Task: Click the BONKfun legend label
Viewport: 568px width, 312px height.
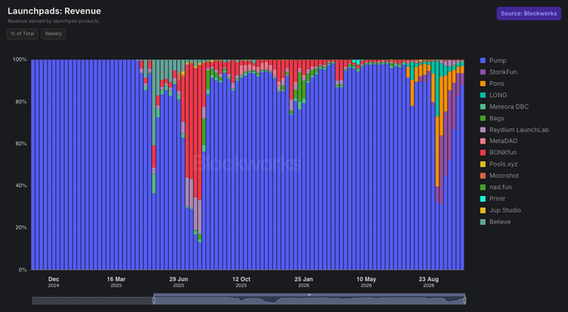Action: [x=503, y=153]
